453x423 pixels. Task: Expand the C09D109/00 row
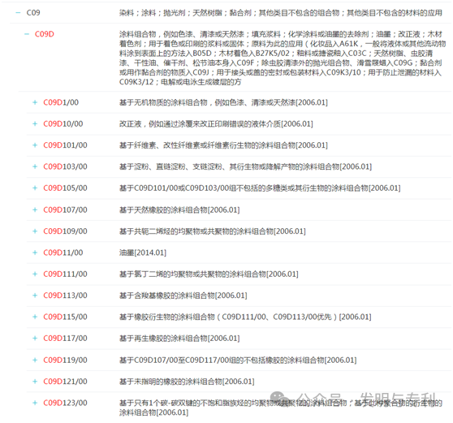pos(35,231)
